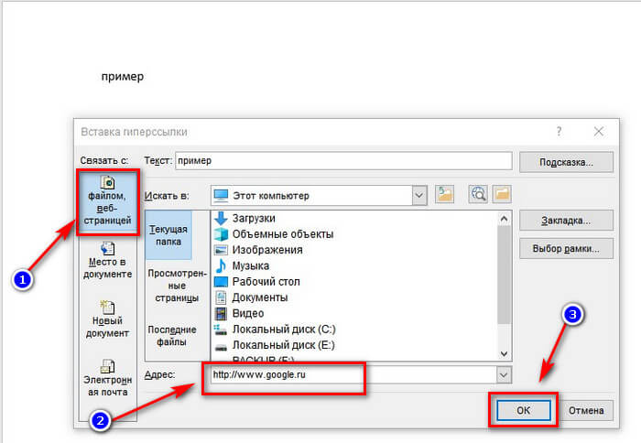The height and width of the screenshot is (443, 641).
Task: Expand the Искать в location dropdown
Action: [x=419, y=195]
